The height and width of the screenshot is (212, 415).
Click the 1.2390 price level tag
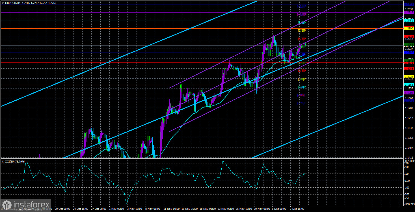tap(409, 29)
